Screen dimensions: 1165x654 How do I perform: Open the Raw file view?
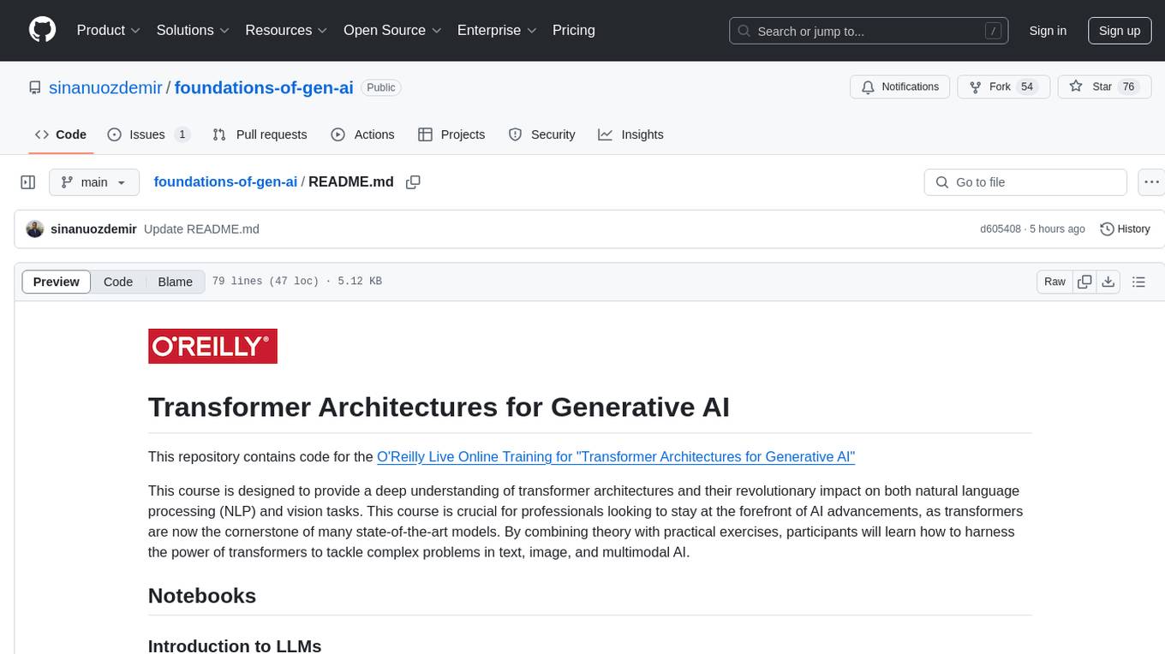click(1054, 282)
